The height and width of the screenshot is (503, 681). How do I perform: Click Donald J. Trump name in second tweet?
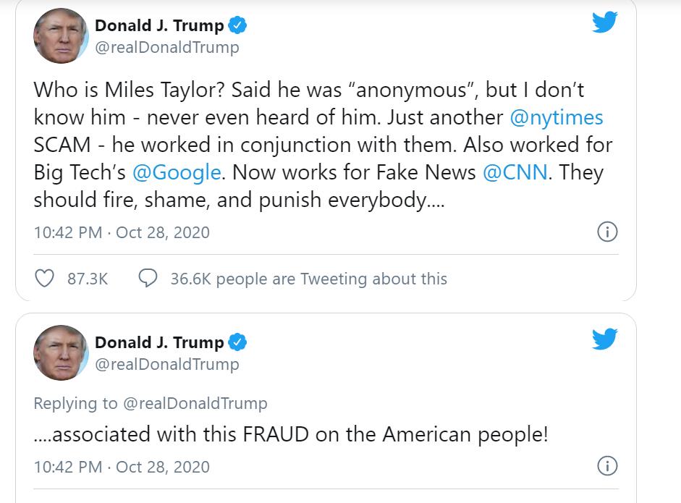point(159,342)
